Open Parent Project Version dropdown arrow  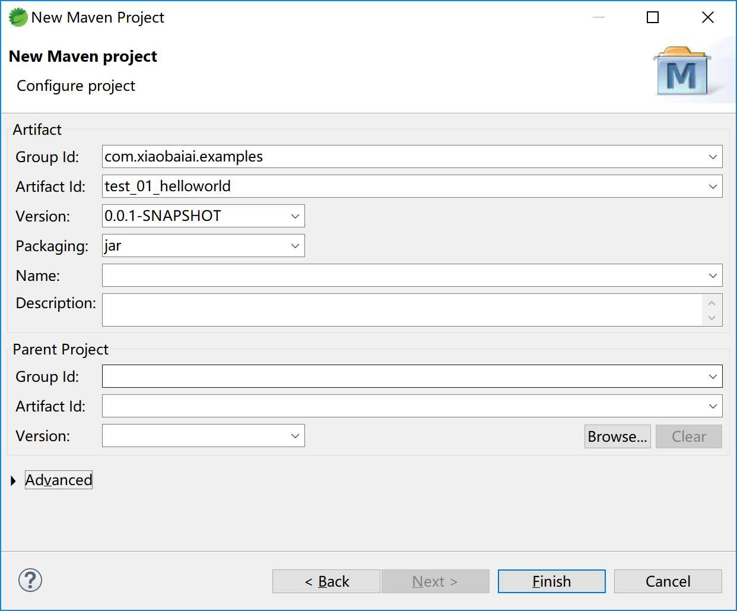click(x=295, y=436)
